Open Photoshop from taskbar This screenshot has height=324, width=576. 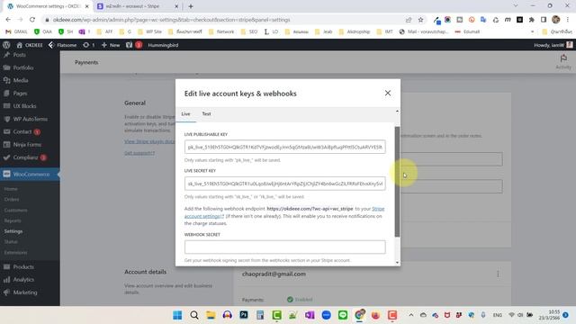[x=244, y=315]
